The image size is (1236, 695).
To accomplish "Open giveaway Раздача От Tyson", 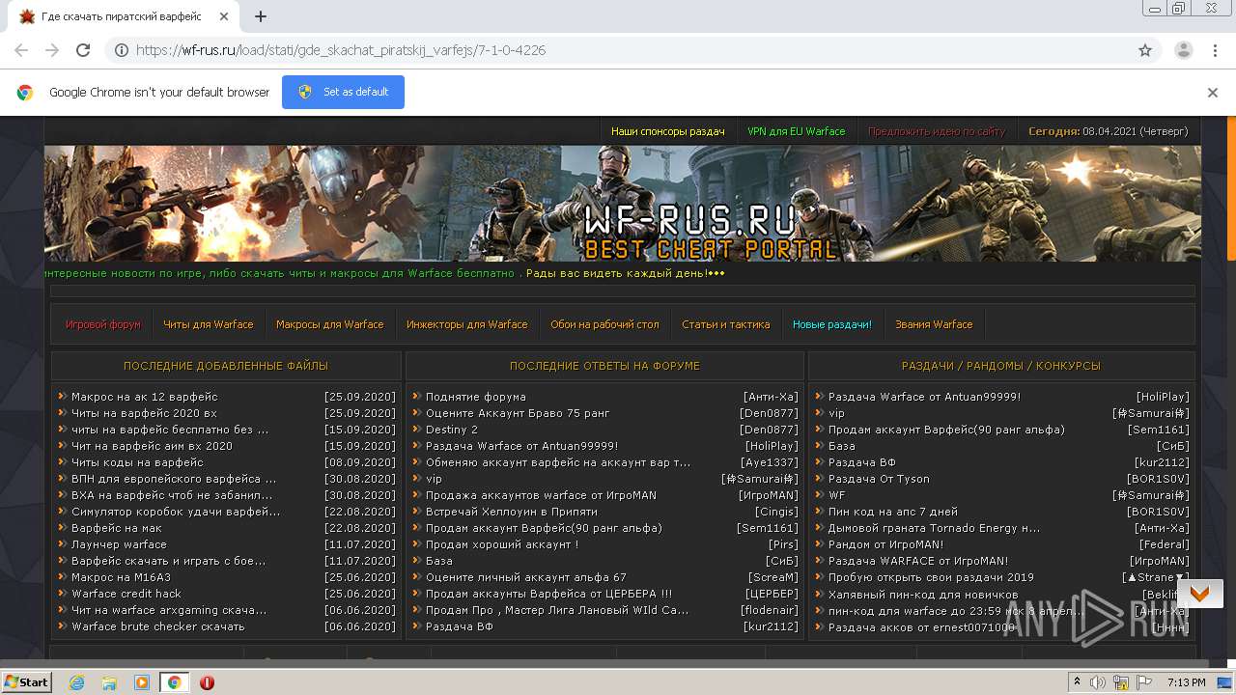I will coord(879,479).
